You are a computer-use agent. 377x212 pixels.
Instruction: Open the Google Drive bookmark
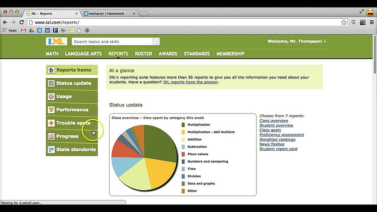point(31,30)
